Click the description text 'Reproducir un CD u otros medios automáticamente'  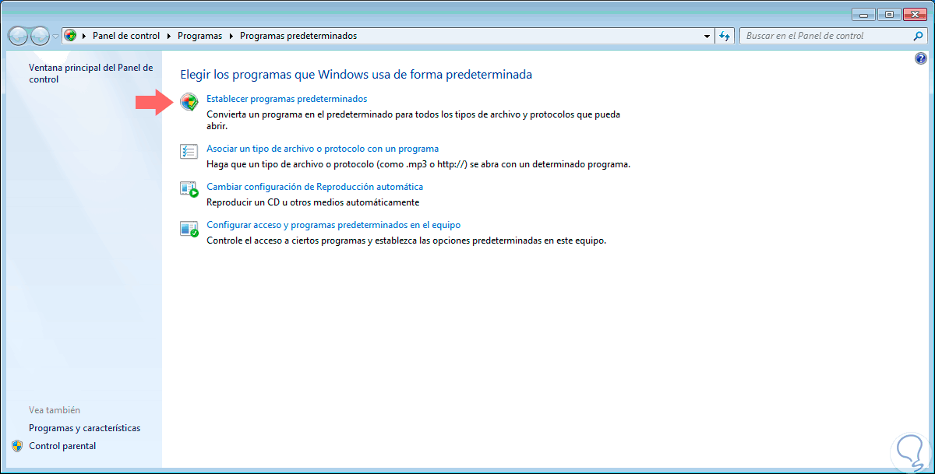pyautogui.click(x=313, y=202)
